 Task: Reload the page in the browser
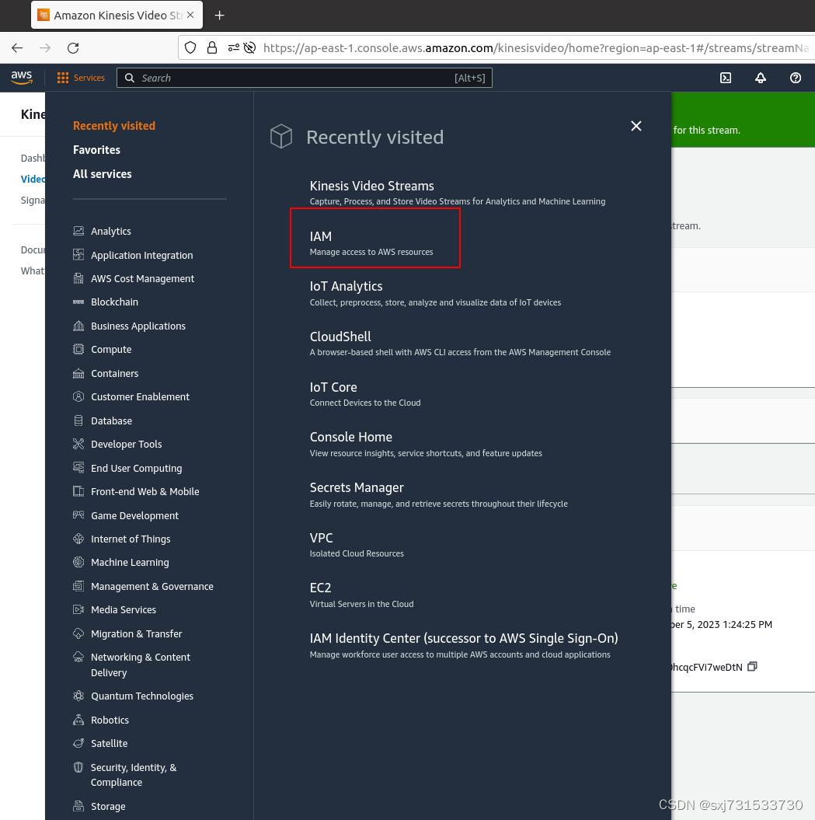(73, 48)
